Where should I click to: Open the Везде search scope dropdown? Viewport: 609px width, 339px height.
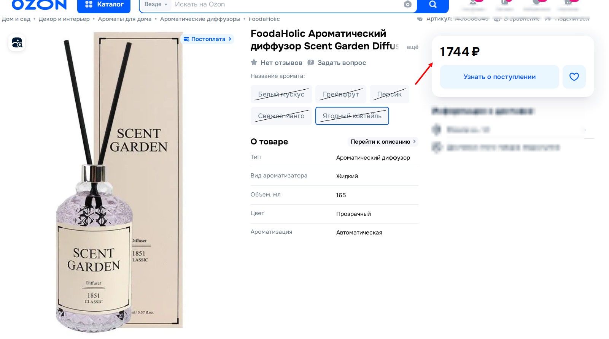[x=156, y=4]
